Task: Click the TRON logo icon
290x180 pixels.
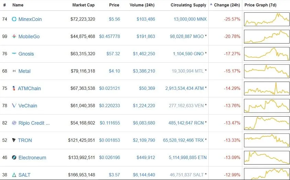Action: [x=14, y=140]
